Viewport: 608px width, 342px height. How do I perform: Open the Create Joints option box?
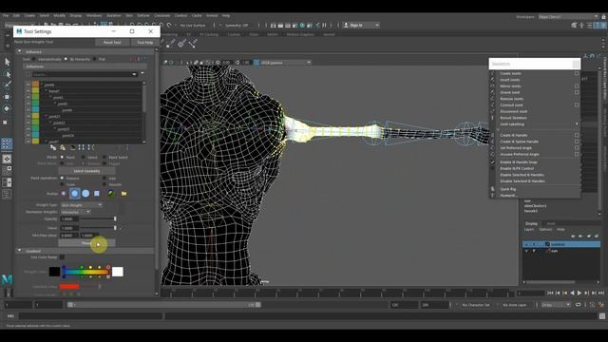point(577,73)
